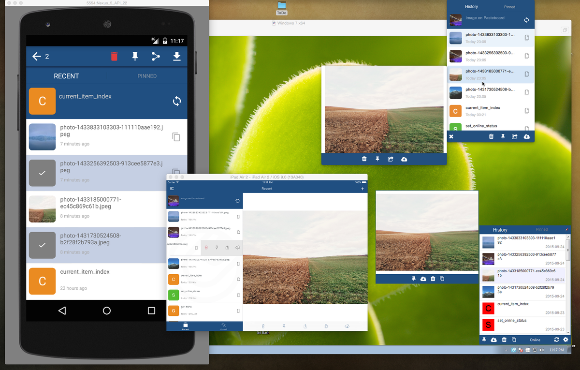The width and height of the screenshot is (580, 370).
Task: Open the hamburger menu in iPad app
Action: (x=172, y=189)
